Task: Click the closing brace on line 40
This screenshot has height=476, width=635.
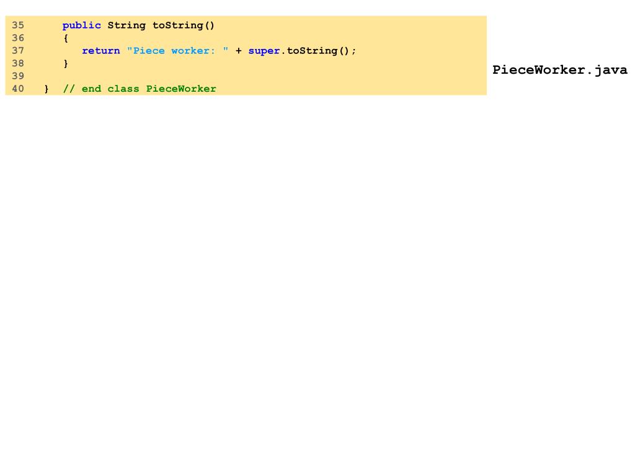Action: (47, 89)
